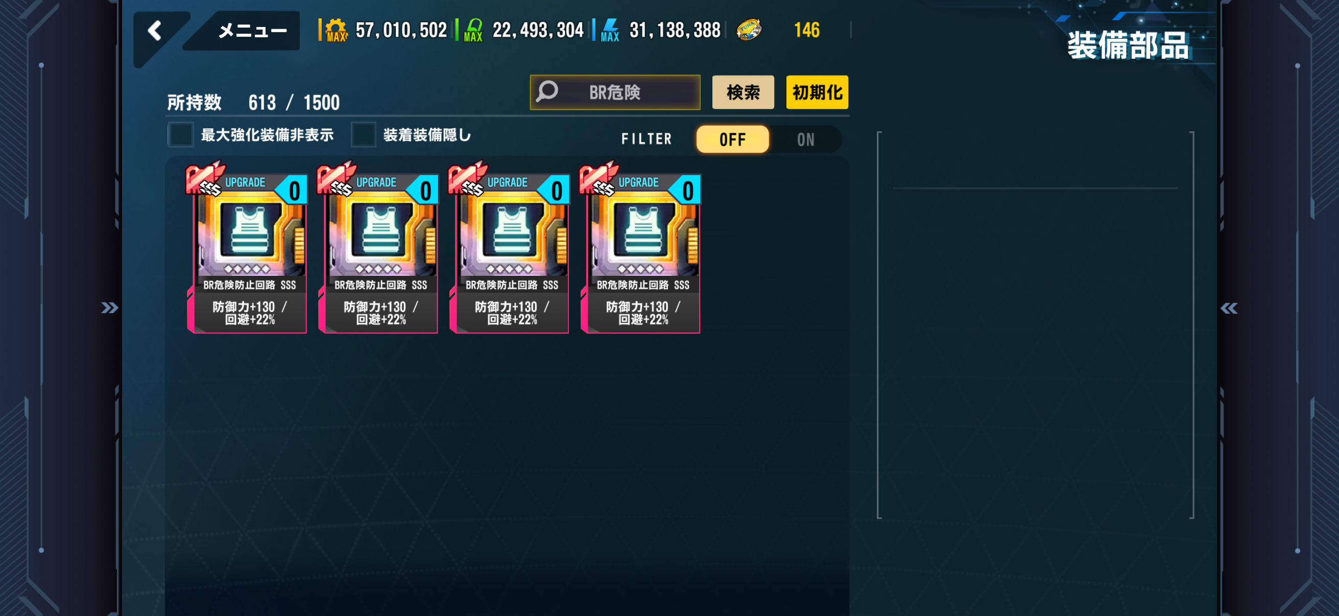Click the BR危険 search input field
This screenshot has height=616, width=1339.
[615, 92]
